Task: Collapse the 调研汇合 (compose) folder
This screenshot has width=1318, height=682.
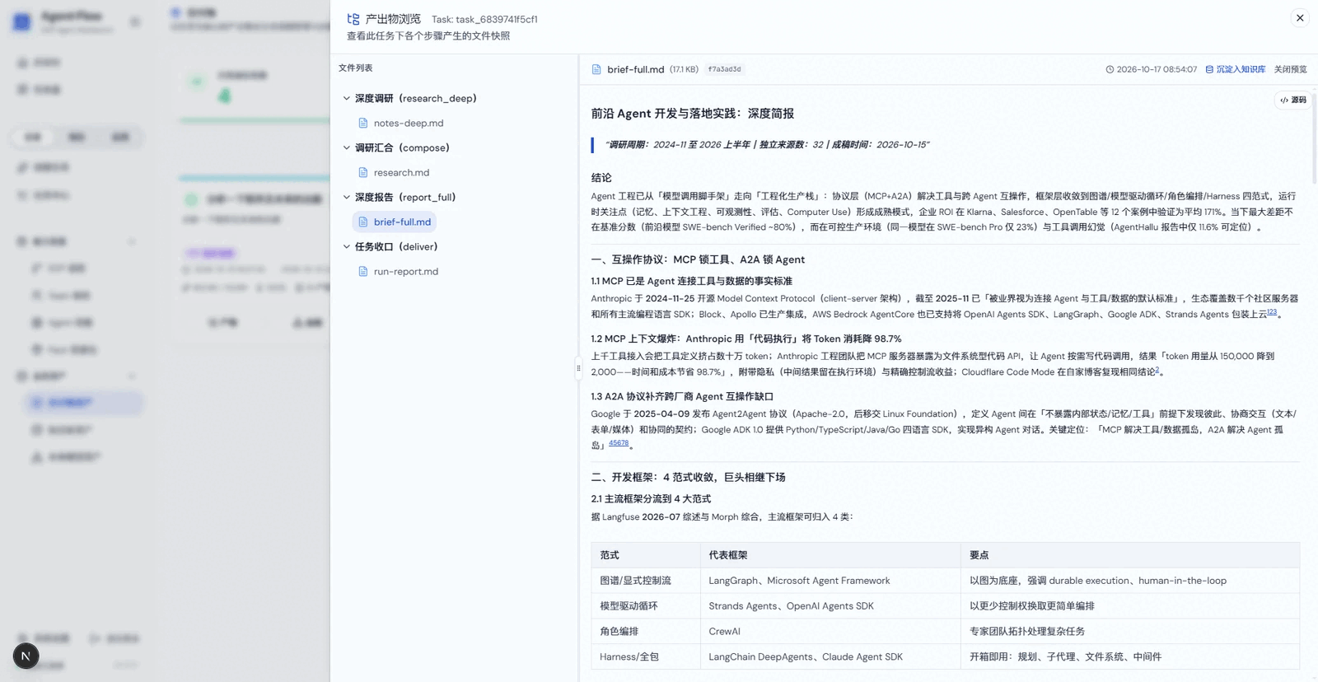Action: [x=347, y=147]
